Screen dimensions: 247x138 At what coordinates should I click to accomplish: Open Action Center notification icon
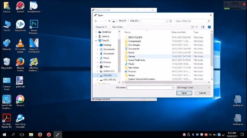pyautogui.click(x=242, y=135)
